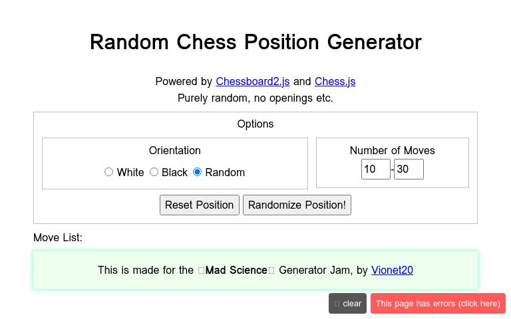Focus the maximum moves field showing 30
The image size is (511, 319).
click(409, 169)
